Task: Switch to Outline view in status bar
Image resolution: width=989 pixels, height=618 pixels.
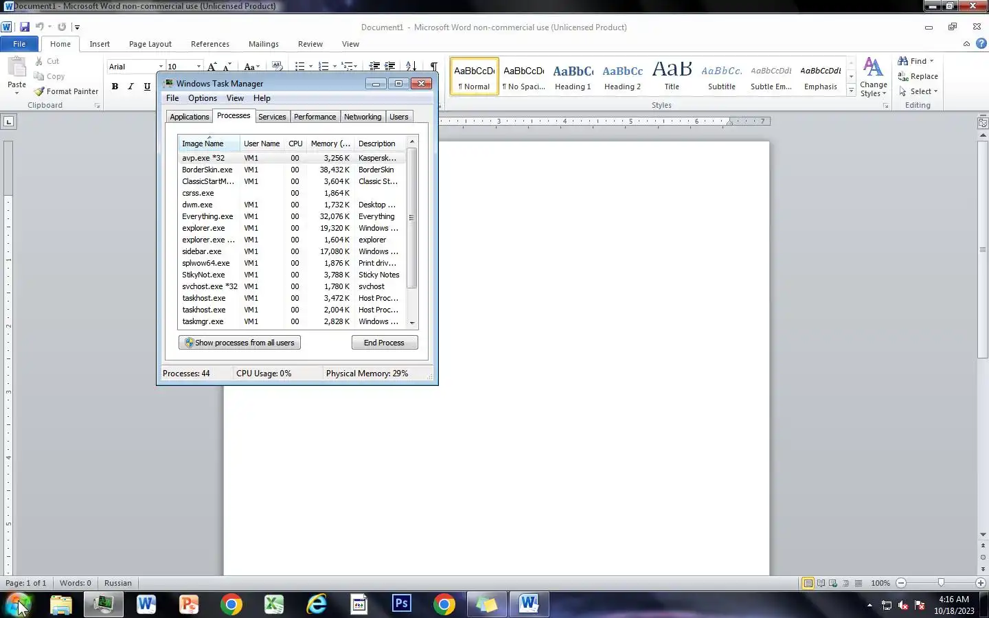Action: tap(845, 583)
